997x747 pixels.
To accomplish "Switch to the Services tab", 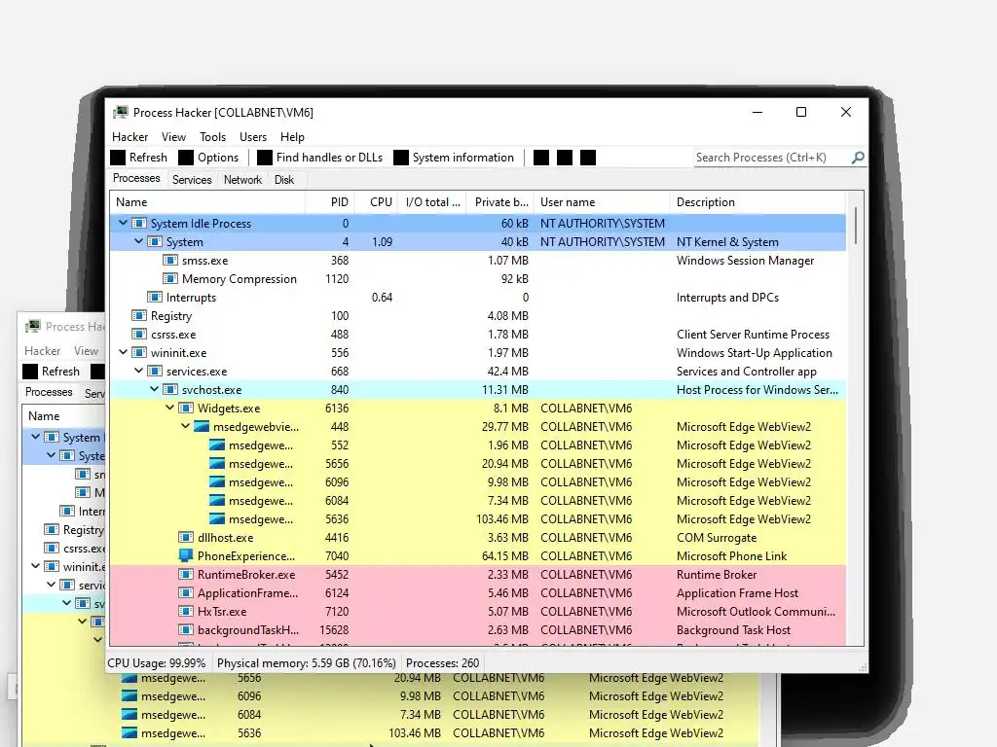I will (x=192, y=180).
